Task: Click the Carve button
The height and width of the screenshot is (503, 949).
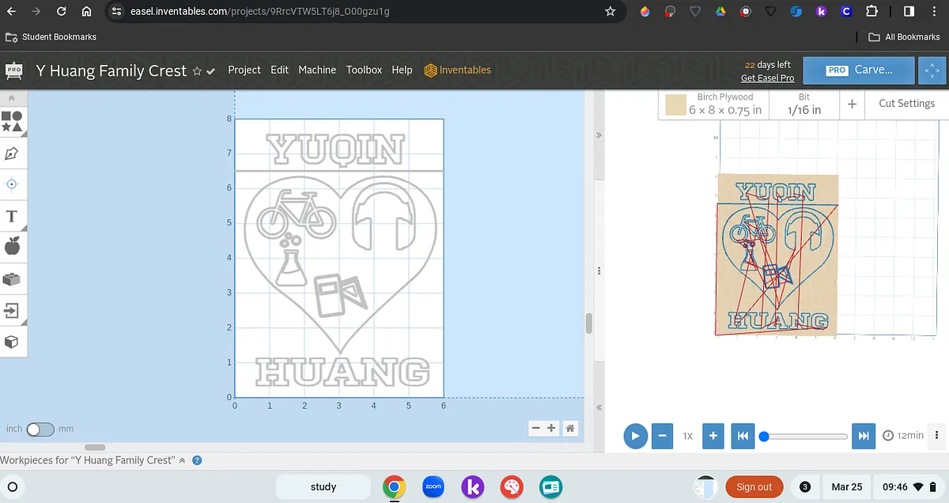Action: [x=859, y=70]
